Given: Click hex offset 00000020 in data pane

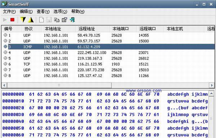Looking at the screenshot, I should click(x=13, y=108).
